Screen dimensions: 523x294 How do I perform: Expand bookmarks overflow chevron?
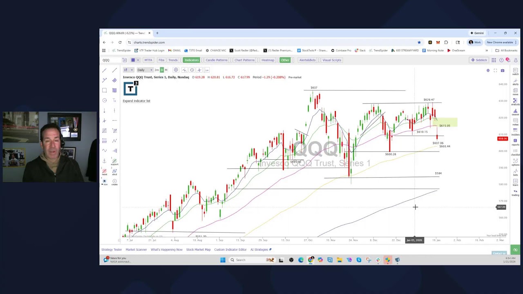pyautogui.click(x=486, y=50)
